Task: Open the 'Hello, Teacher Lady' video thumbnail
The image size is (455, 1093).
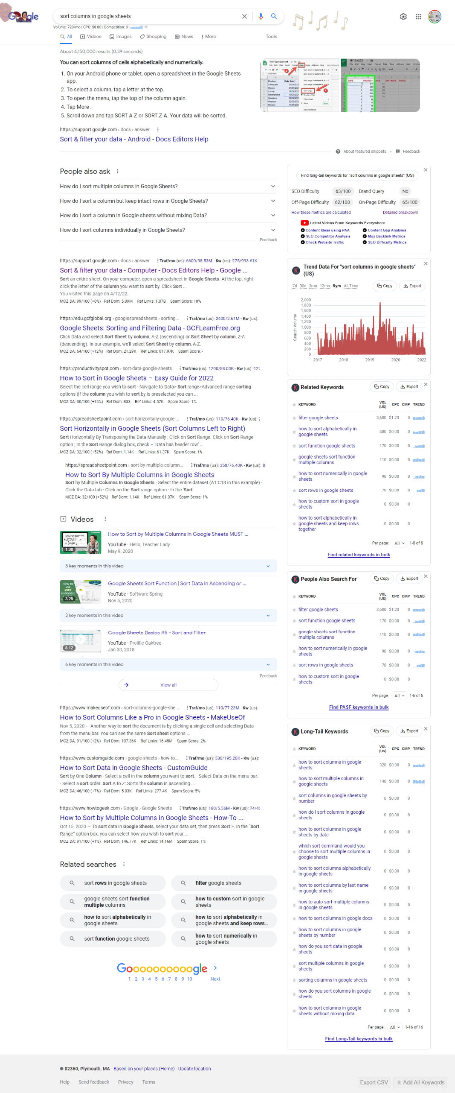Action: coord(81,542)
